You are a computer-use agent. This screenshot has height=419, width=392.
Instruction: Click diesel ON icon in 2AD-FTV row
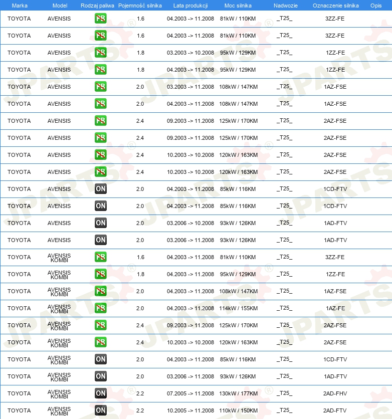[100, 410]
